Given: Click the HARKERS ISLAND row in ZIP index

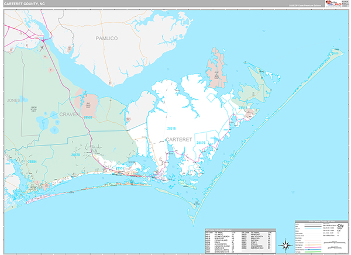Looking at the screenshot, I should (221, 246).
